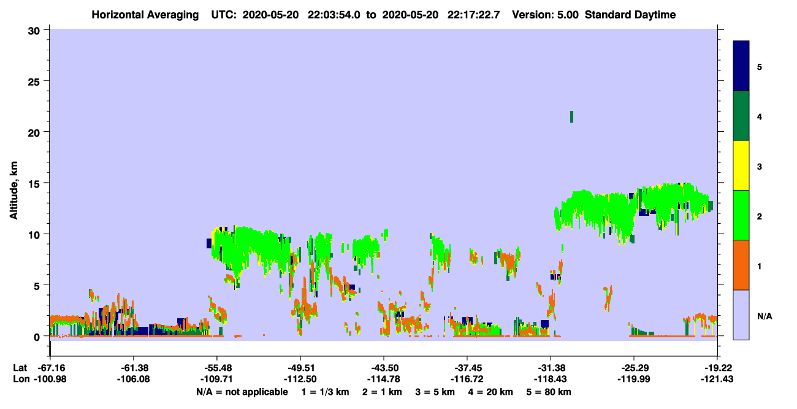This screenshot has width=797, height=409.
Task: Click the latitude value -43.50
Action: point(384,368)
